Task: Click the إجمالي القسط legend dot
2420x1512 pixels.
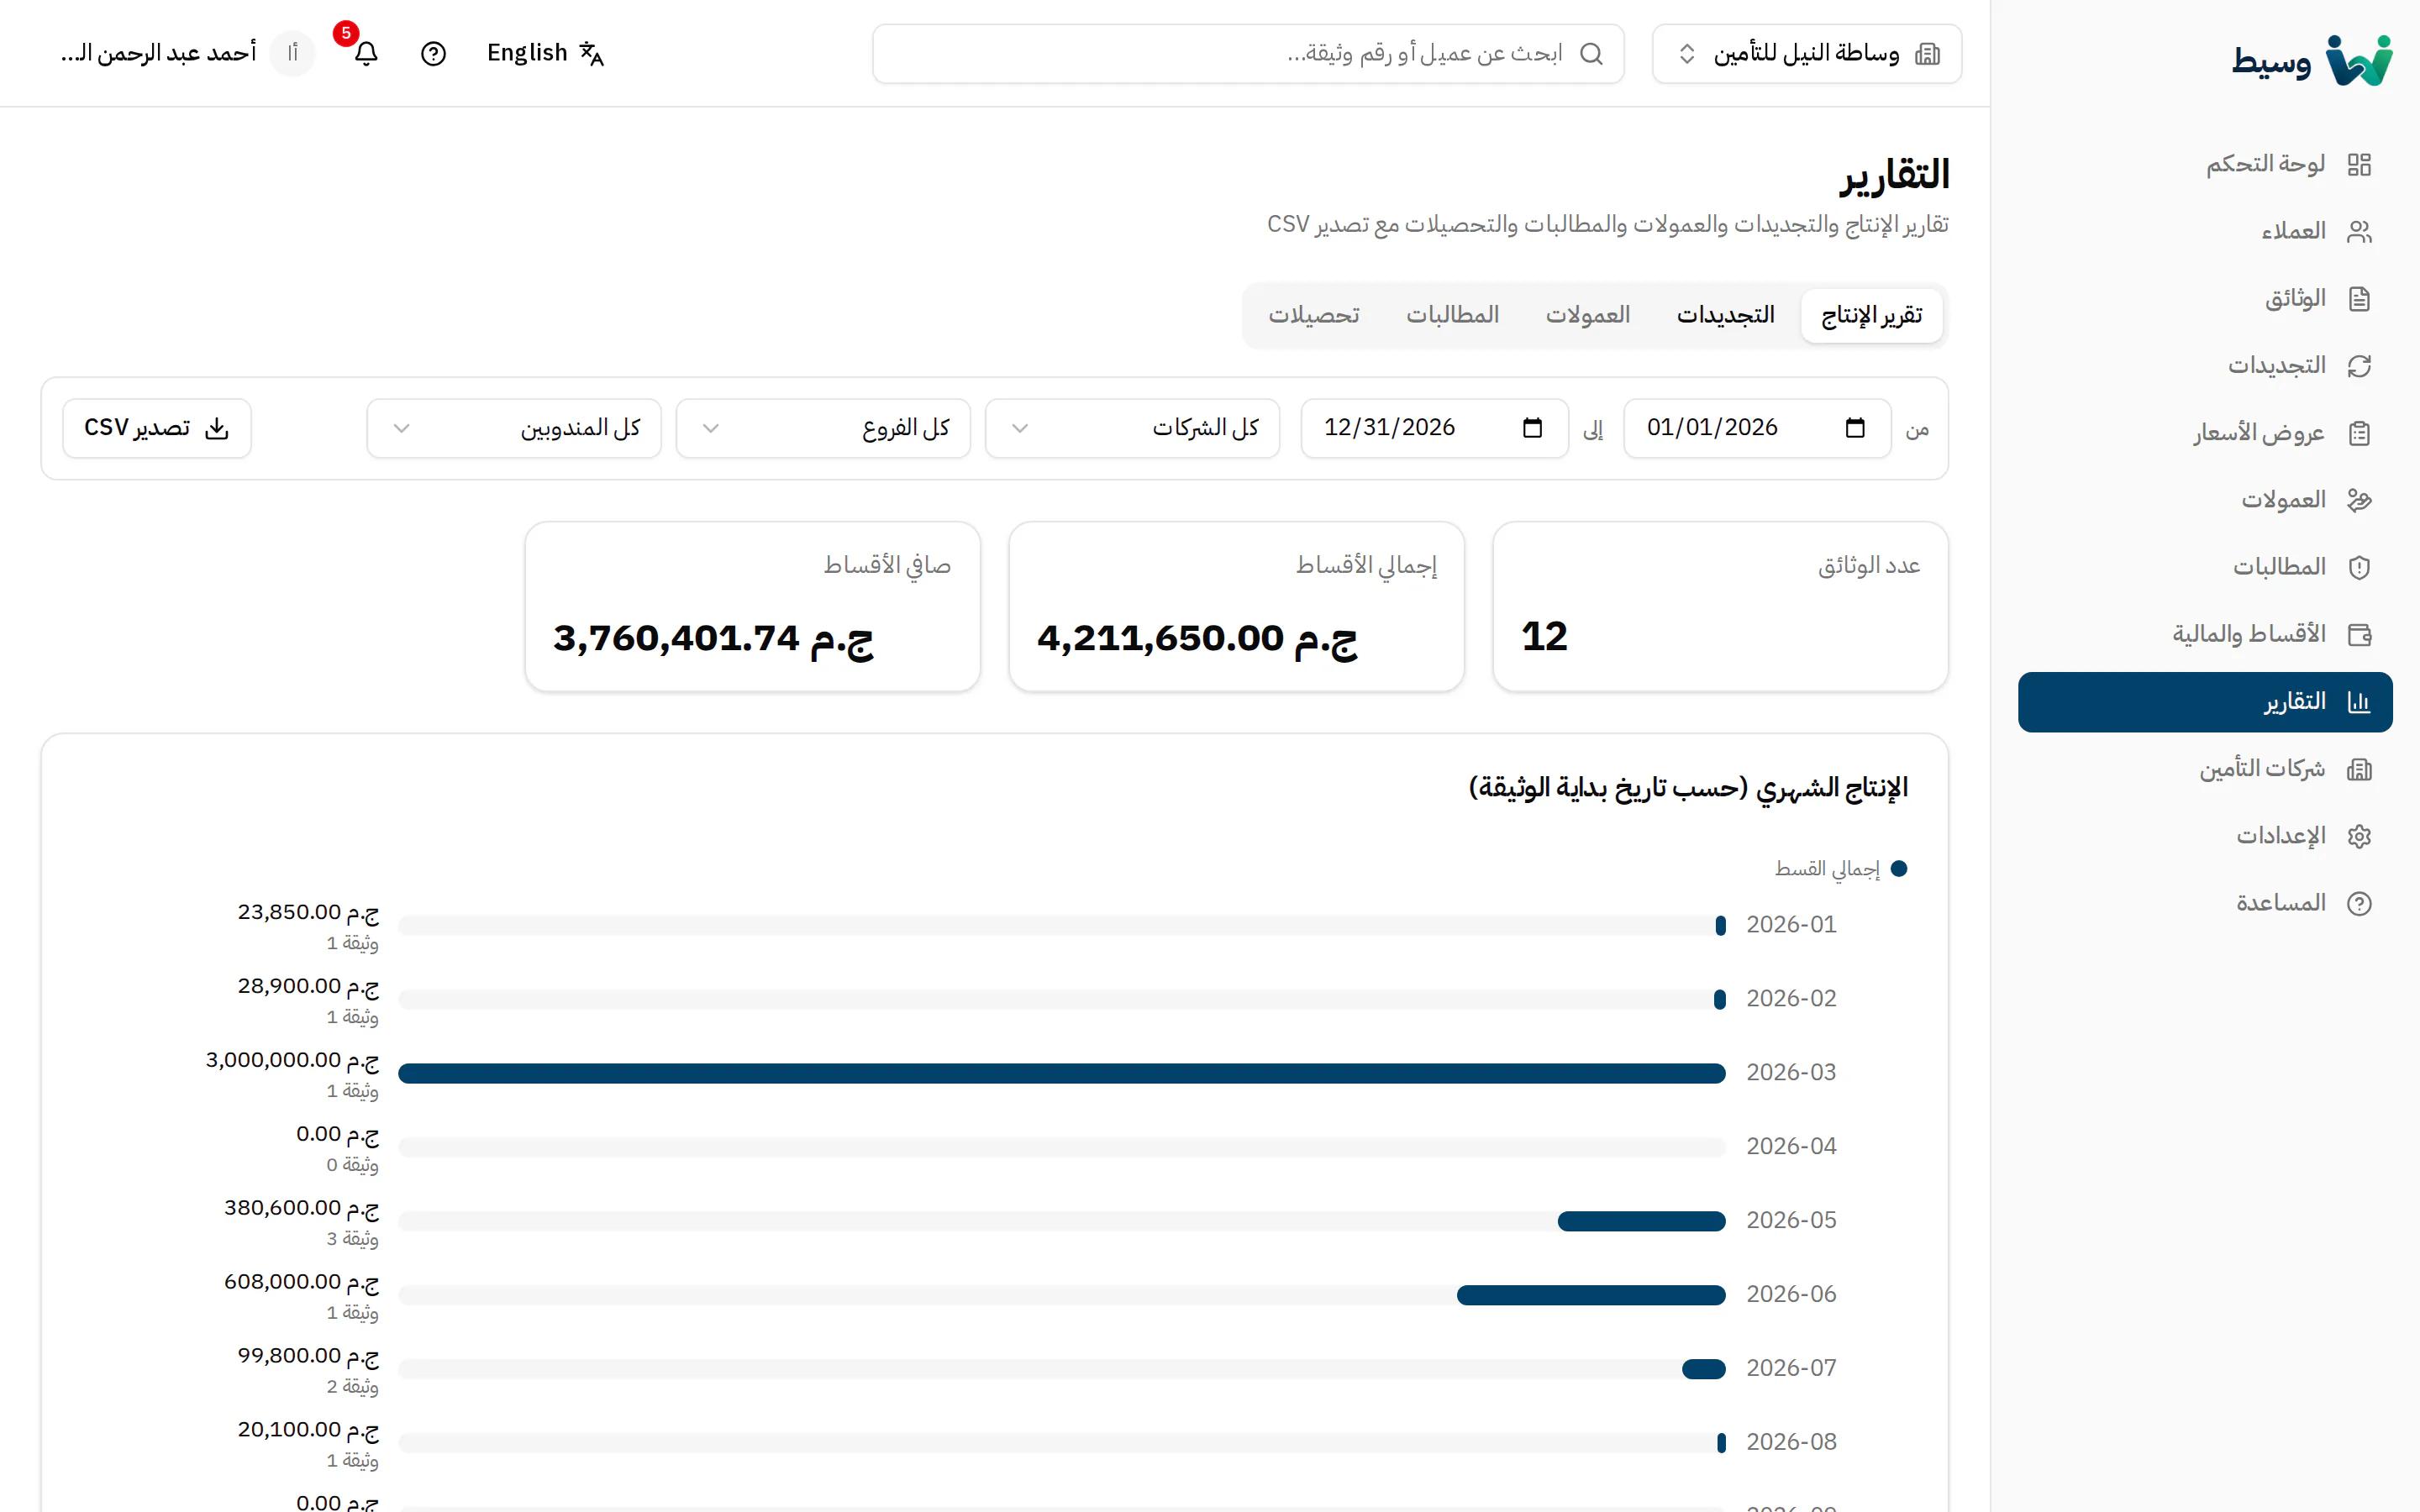Action: [1899, 869]
